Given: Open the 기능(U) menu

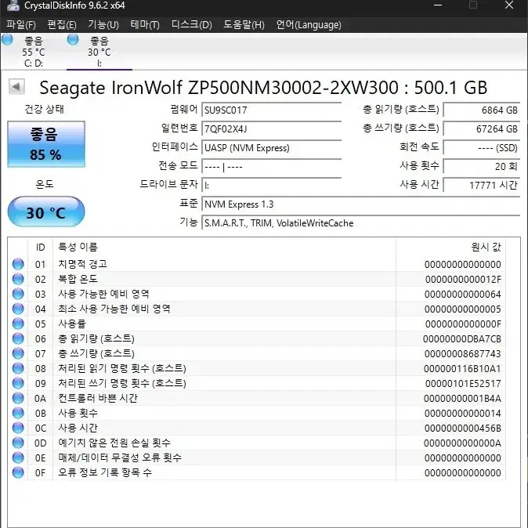Looking at the screenshot, I should pyautogui.click(x=103, y=24).
